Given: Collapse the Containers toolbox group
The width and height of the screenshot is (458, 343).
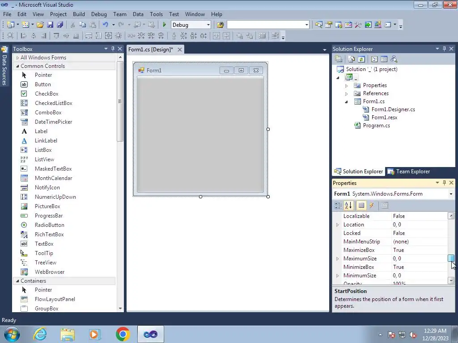Looking at the screenshot, I should point(17,281).
